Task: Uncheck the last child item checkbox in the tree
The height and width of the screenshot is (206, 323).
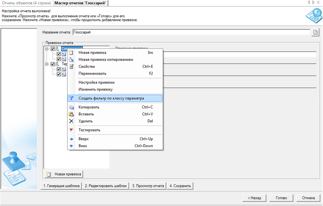Action: (59, 74)
